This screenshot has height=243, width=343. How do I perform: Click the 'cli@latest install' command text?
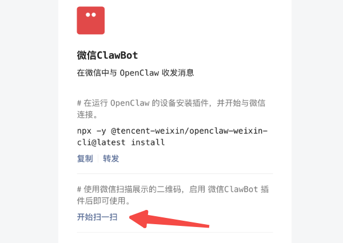tap(121, 143)
